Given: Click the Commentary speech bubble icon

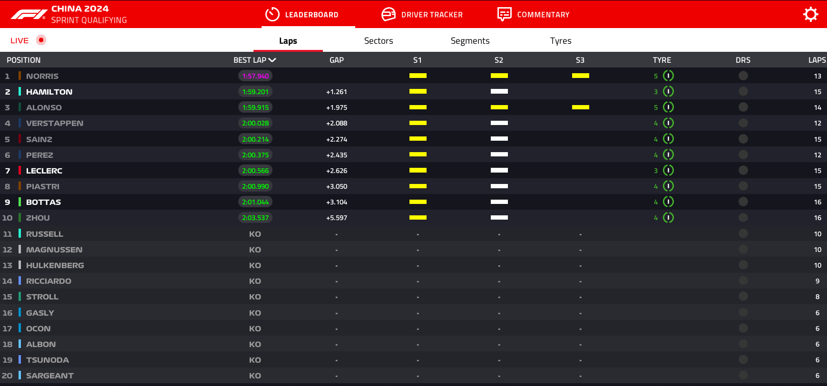Looking at the screenshot, I should coord(505,14).
